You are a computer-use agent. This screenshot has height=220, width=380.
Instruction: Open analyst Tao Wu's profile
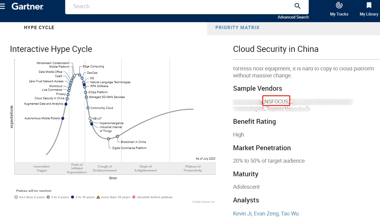pos(290,214)
